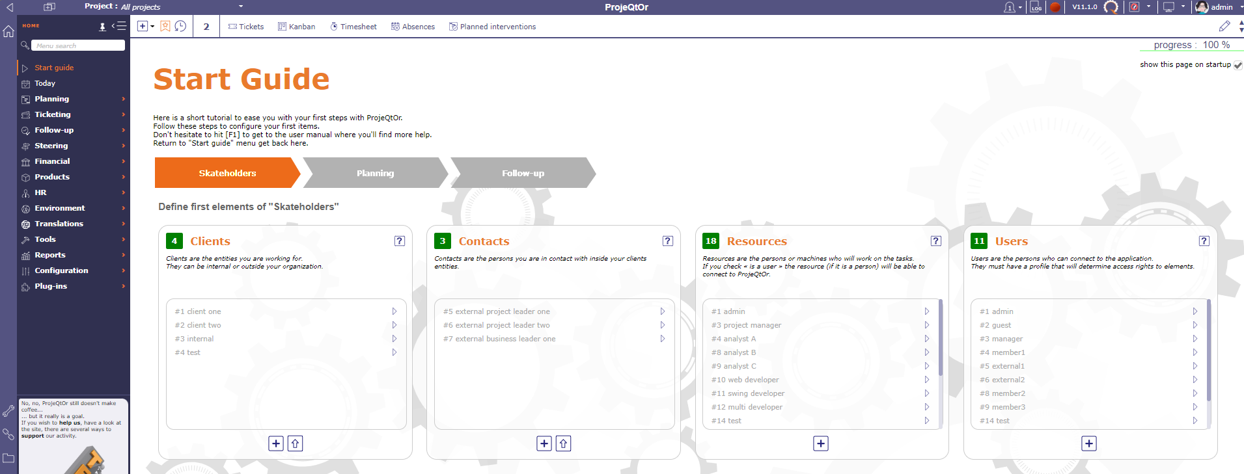Open the Tickets shortcut

click(x=246, y=27)
